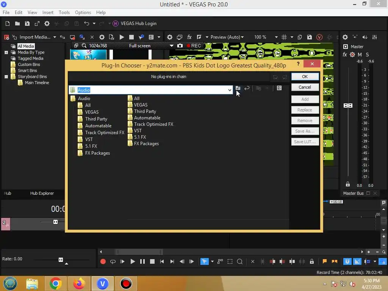
Task: Open 100 % zoom dropdown in preview
Action: click(276, 37)
